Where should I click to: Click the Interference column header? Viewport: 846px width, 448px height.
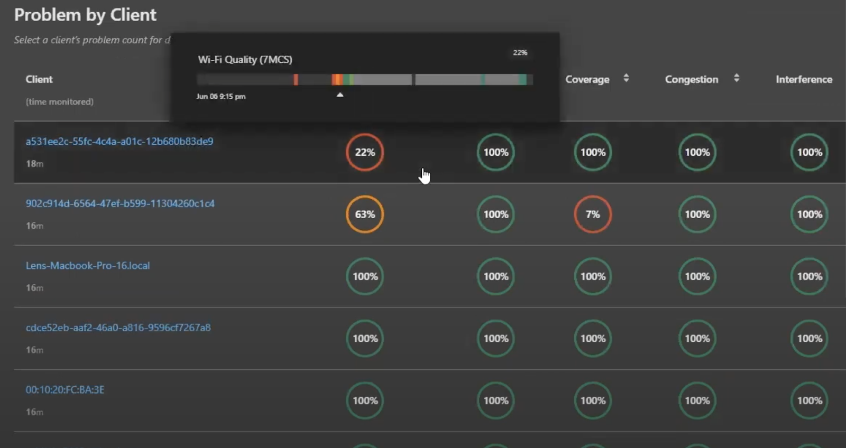point(803,79)
